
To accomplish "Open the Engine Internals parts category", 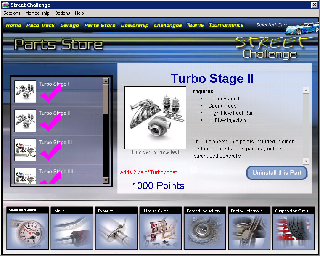I will pos(249,228).
